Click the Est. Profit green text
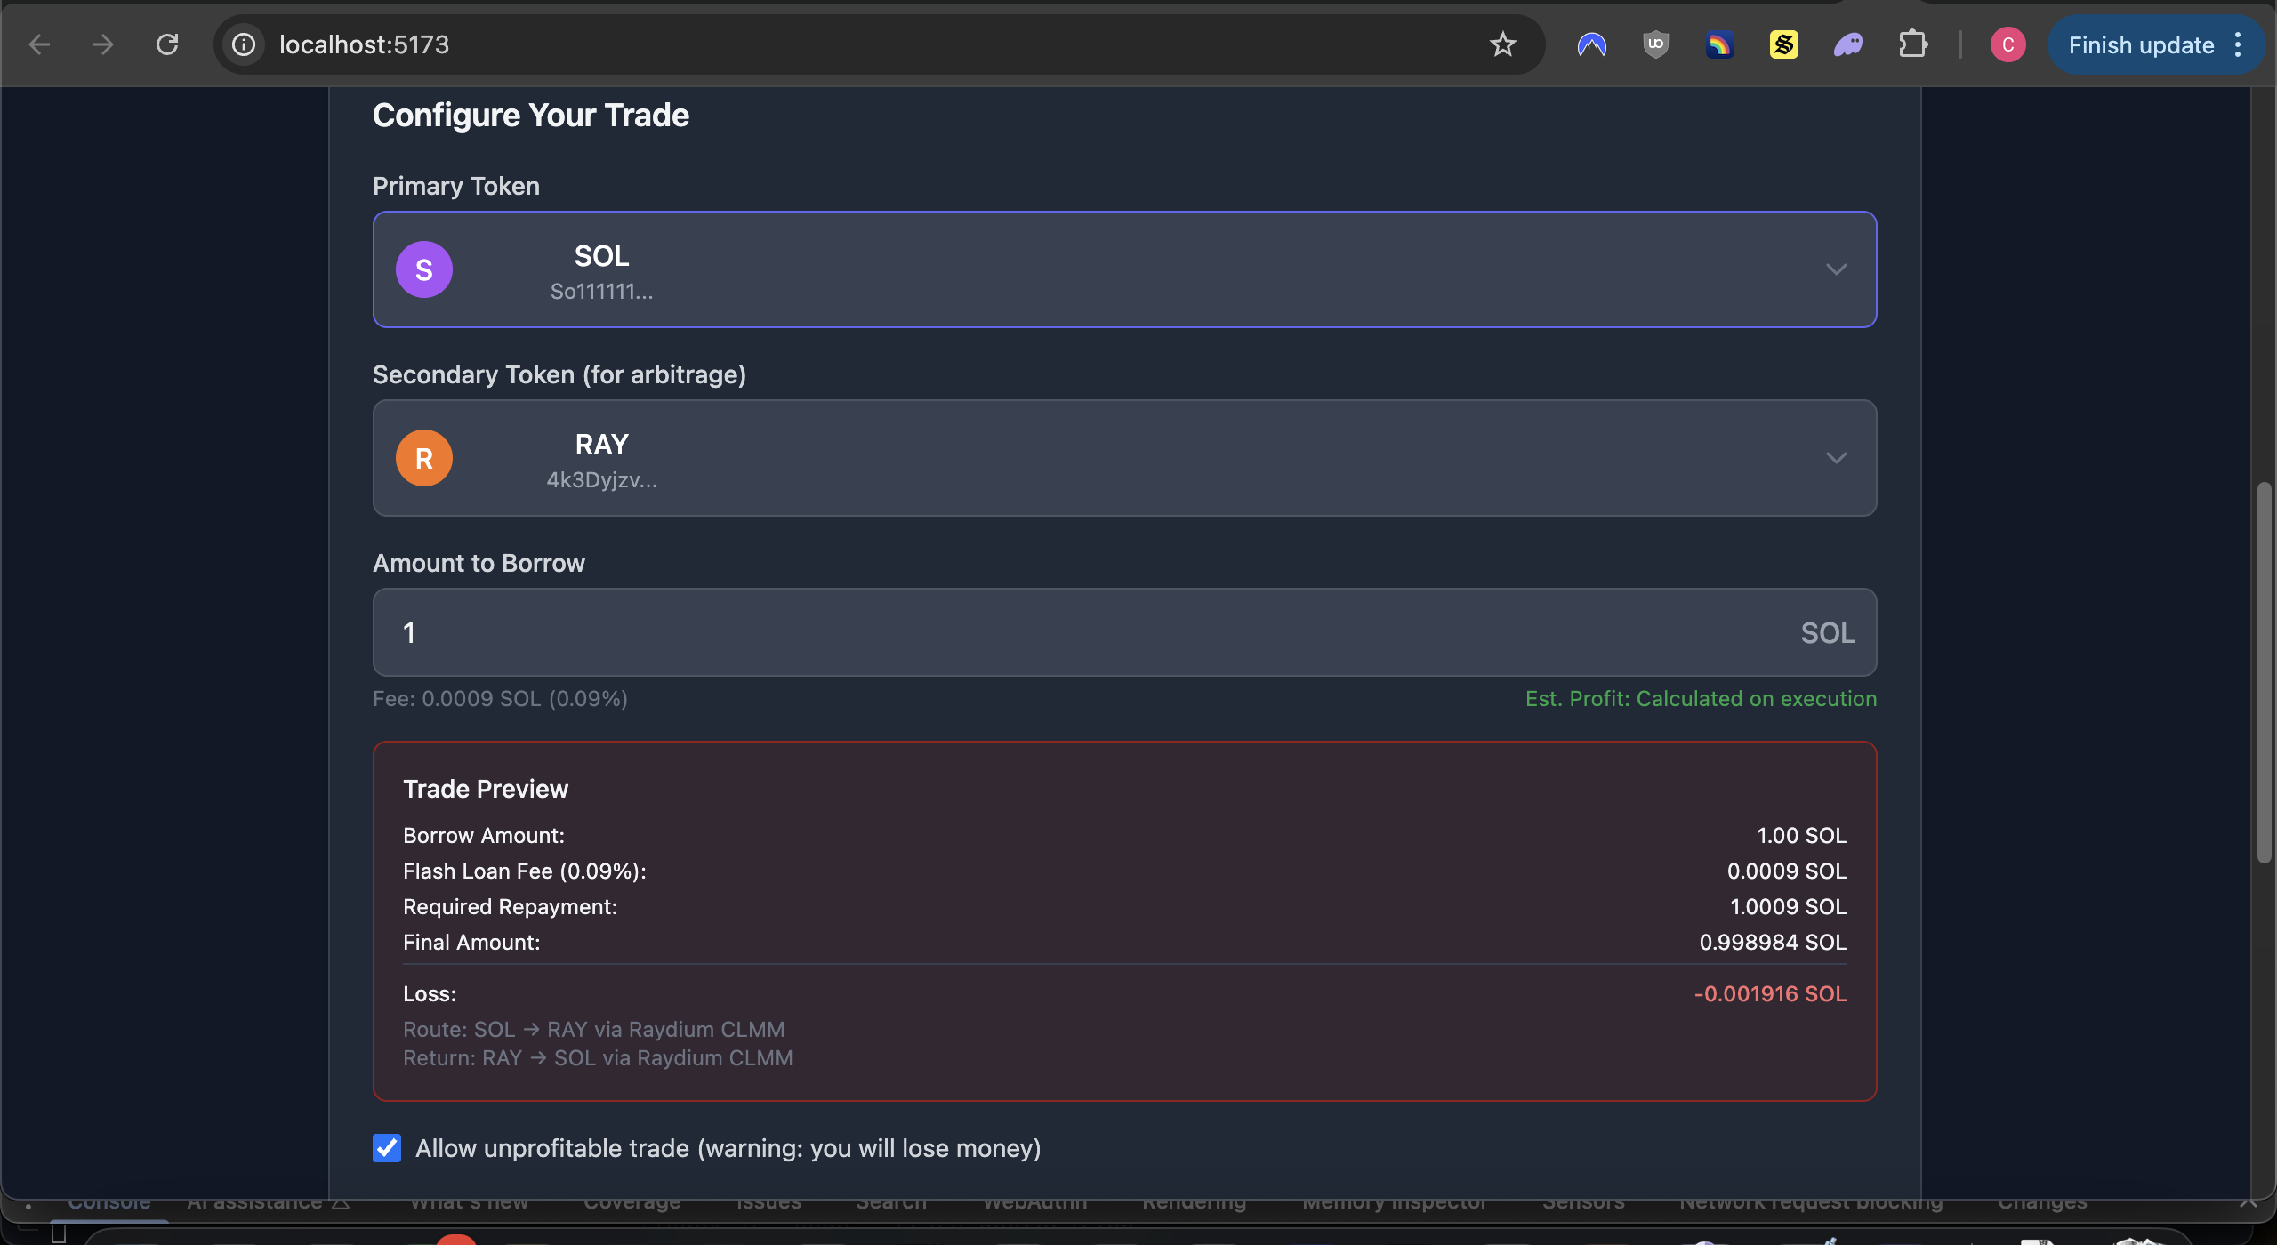Viewport: 2277px width, 1245px height. 1701,698
